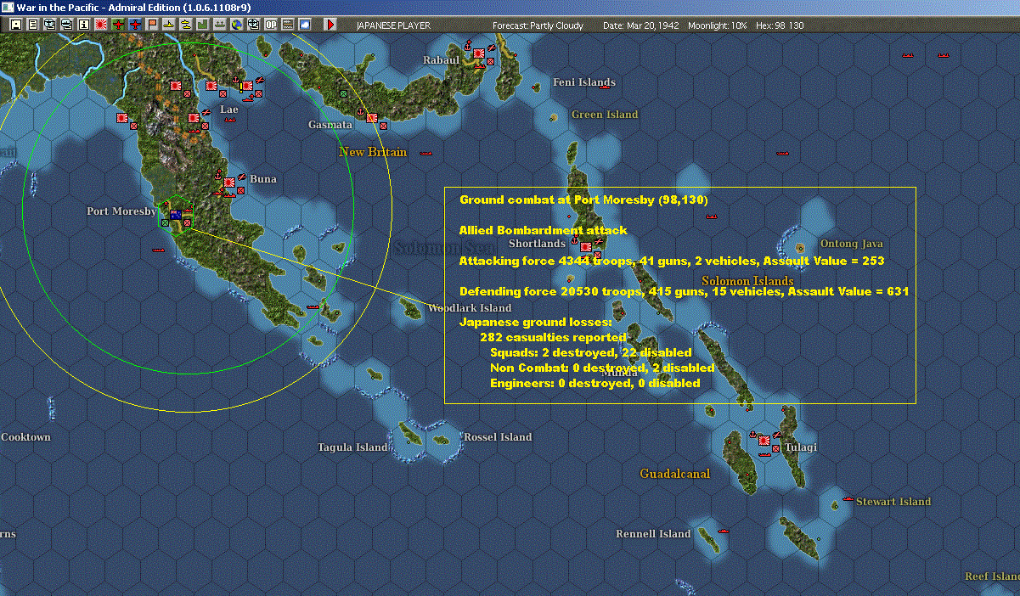
Task: Click the anchor port icon at Tulagi
Action: click(753, 434)
